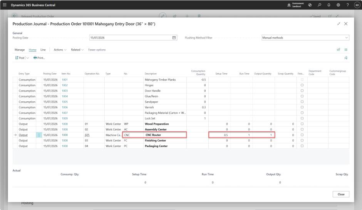This screenshot has height=210, width=362.
Task: Expand the Actions menu dropdown
Action: (x=60, y=50)
